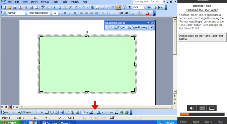Toggle Show/Hide paragraph marks
Screen dimensions: 227x124
130,7
